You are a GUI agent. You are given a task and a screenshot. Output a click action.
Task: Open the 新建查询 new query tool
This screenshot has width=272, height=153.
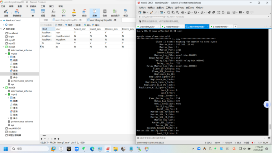(x=17, y=13)
